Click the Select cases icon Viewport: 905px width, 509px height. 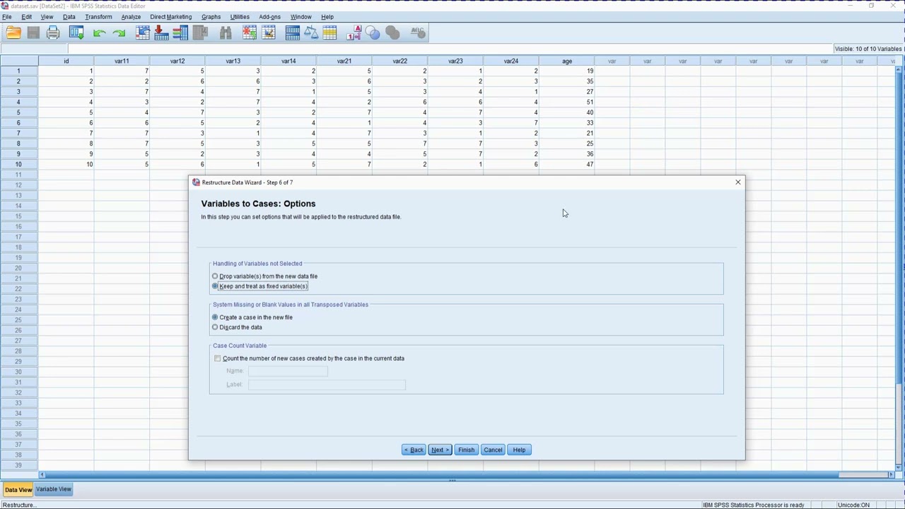[329, 33]
